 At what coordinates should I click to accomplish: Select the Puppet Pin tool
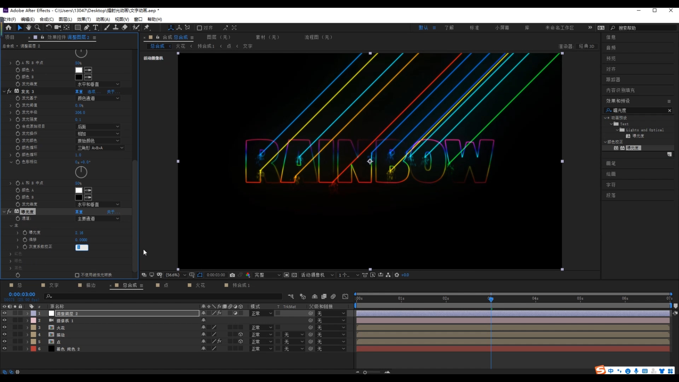(x=146, y=28)
